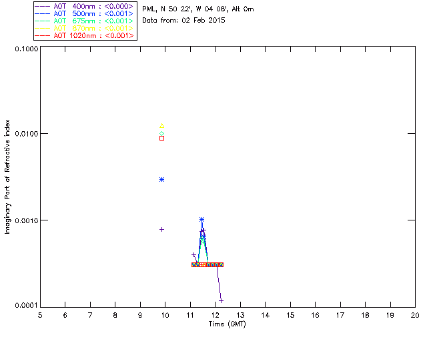Click the x-axis label 8
Screen dimensions: 427x341
[115, 316]
